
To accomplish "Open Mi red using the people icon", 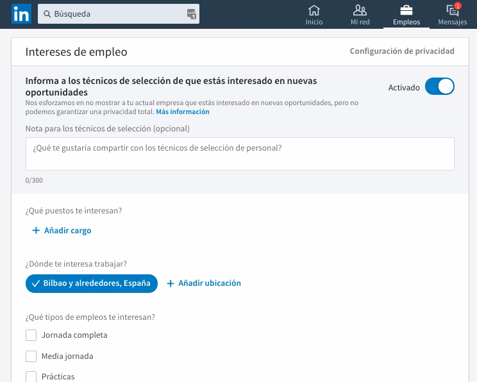I will 360,10.
